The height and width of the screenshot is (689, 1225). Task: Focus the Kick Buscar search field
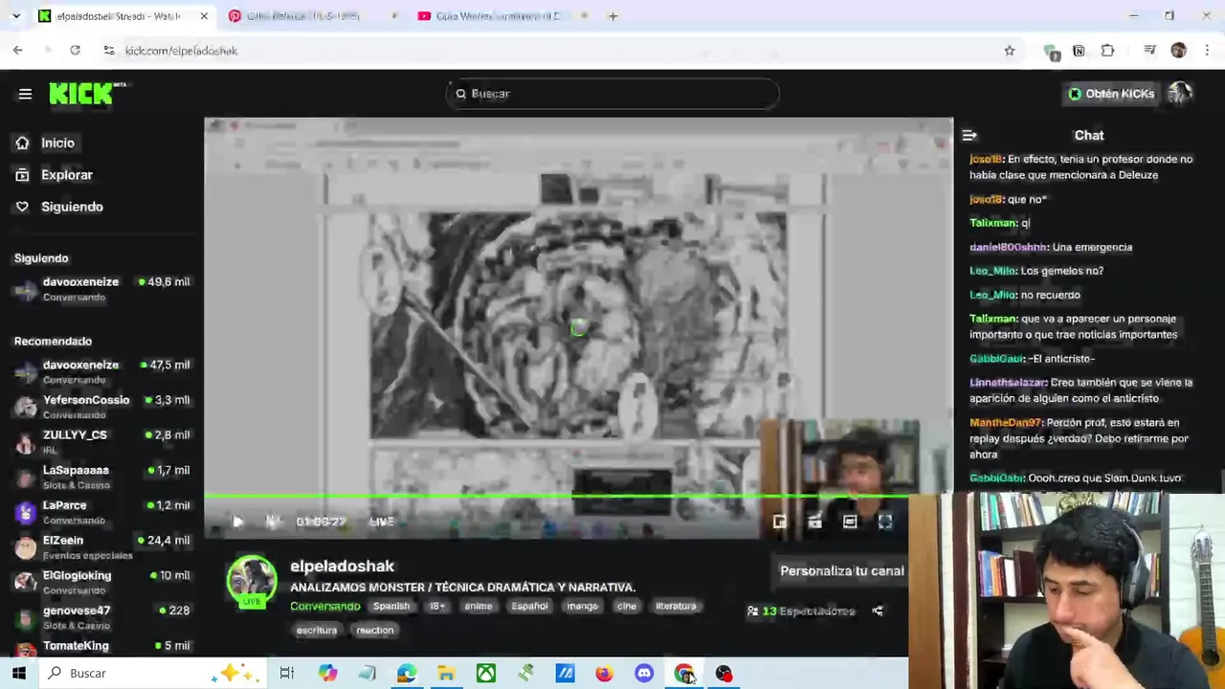[x=612, y=94]
